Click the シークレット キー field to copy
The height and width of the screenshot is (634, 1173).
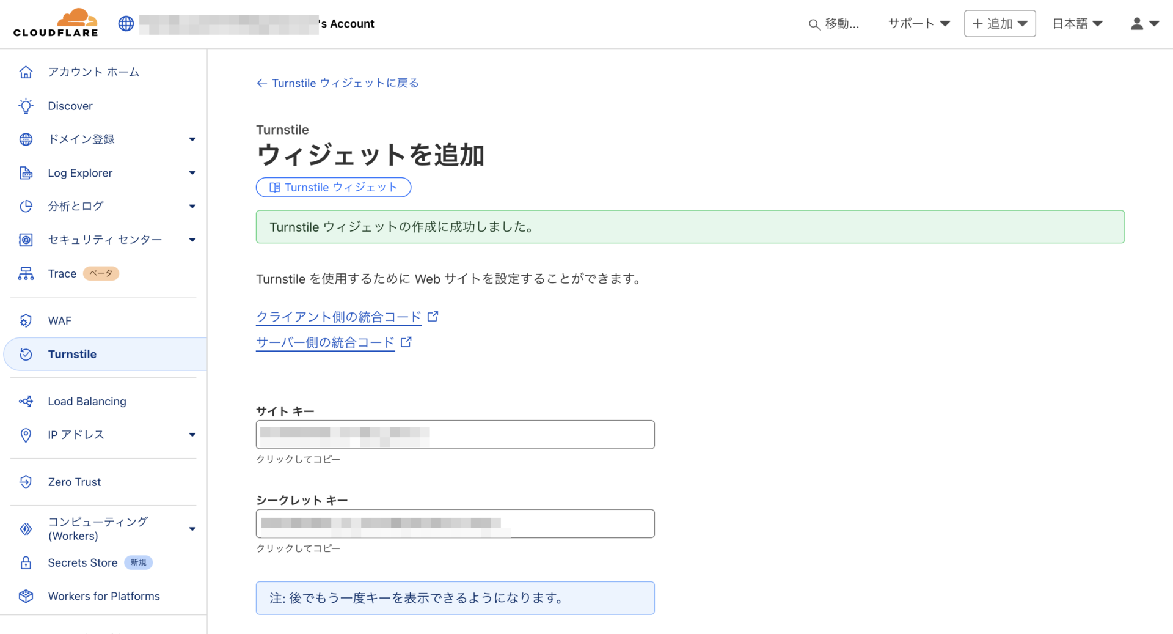coord(455,523)
